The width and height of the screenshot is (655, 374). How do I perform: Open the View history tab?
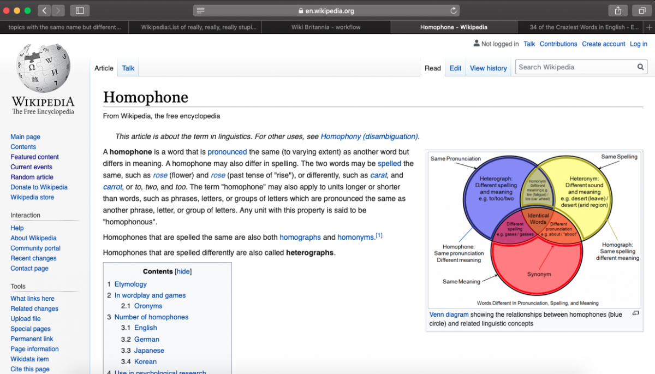(x=488, y=68)
